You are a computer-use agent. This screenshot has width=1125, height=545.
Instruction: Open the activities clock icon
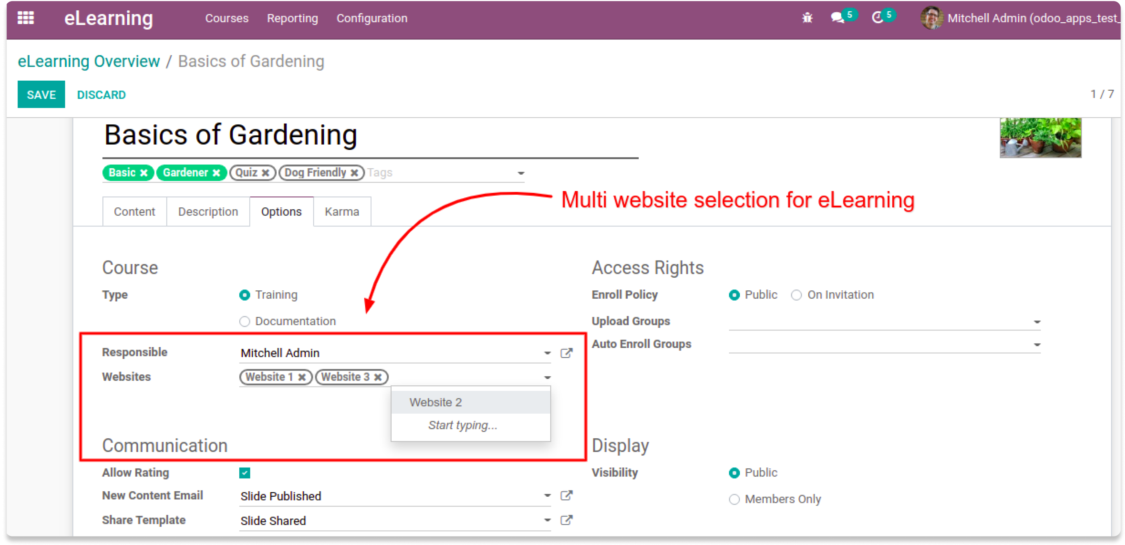point(877,18)
